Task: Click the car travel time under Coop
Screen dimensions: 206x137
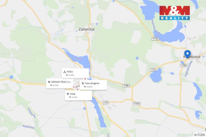Action: point(73,97)
